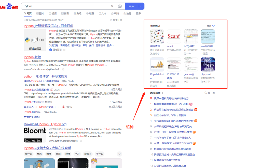The width and height of the screenshot is (275, 168).
Task: Switch to the 视频 tab
Action: [53, 13]
